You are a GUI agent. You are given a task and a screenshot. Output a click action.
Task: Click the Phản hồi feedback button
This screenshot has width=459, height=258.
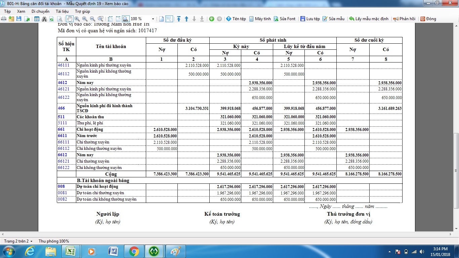click(x=404, y=19)
